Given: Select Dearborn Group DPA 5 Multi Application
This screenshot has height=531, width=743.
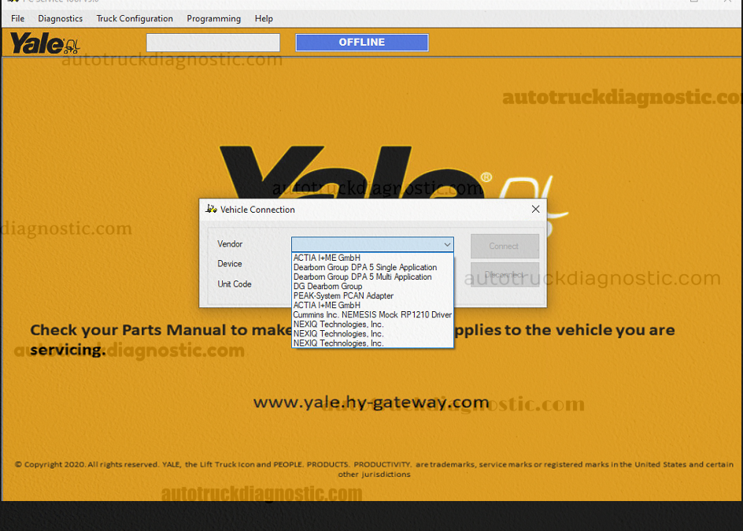Looking at the screenshot, I should [x=372, y=277].
